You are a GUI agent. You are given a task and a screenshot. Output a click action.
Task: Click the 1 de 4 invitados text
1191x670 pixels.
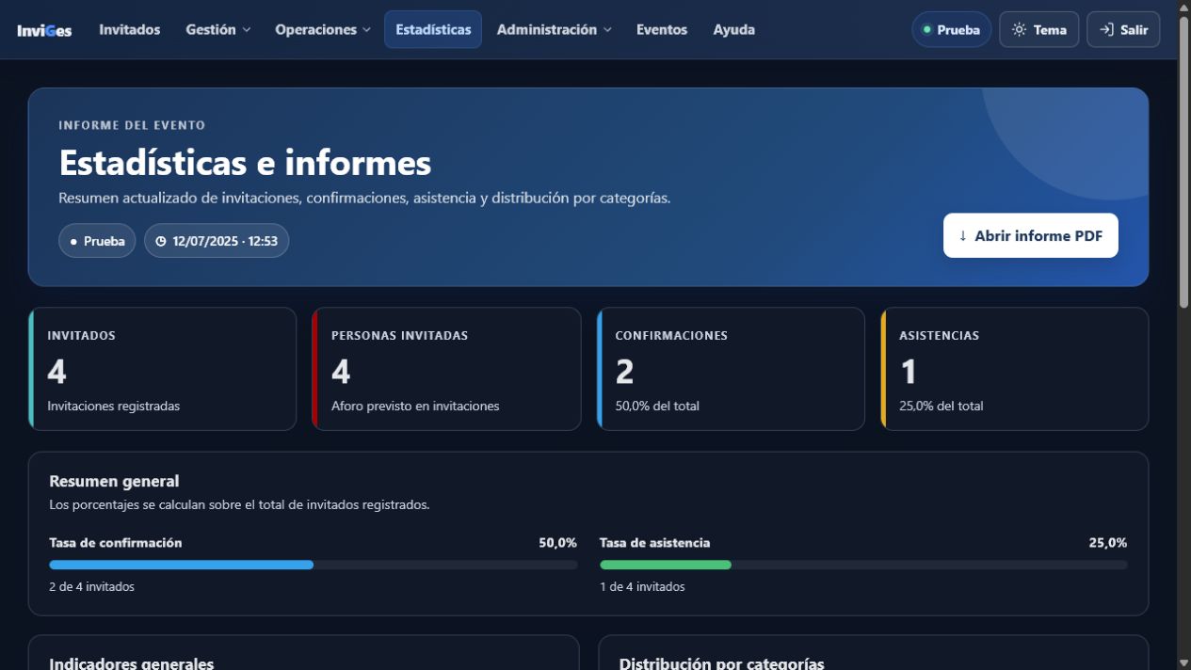[x=642, y=587]
